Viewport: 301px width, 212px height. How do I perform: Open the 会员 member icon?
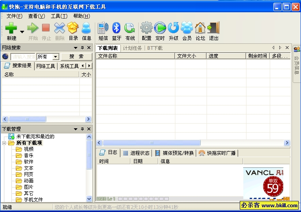(x=187, y=28)
